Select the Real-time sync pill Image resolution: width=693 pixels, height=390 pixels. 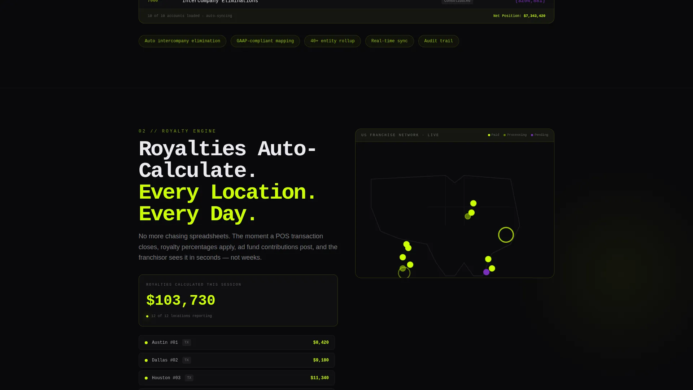coord(389,41)
